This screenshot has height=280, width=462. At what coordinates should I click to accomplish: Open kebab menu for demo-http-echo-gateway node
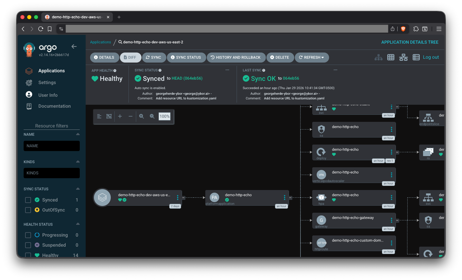click(391, 220)
